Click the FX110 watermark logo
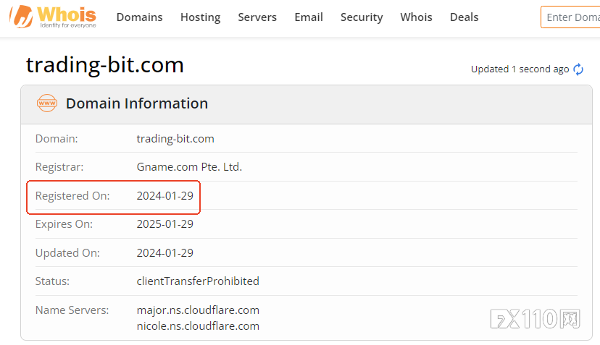This screenshot has height=345, width=600. pos(535,319)
